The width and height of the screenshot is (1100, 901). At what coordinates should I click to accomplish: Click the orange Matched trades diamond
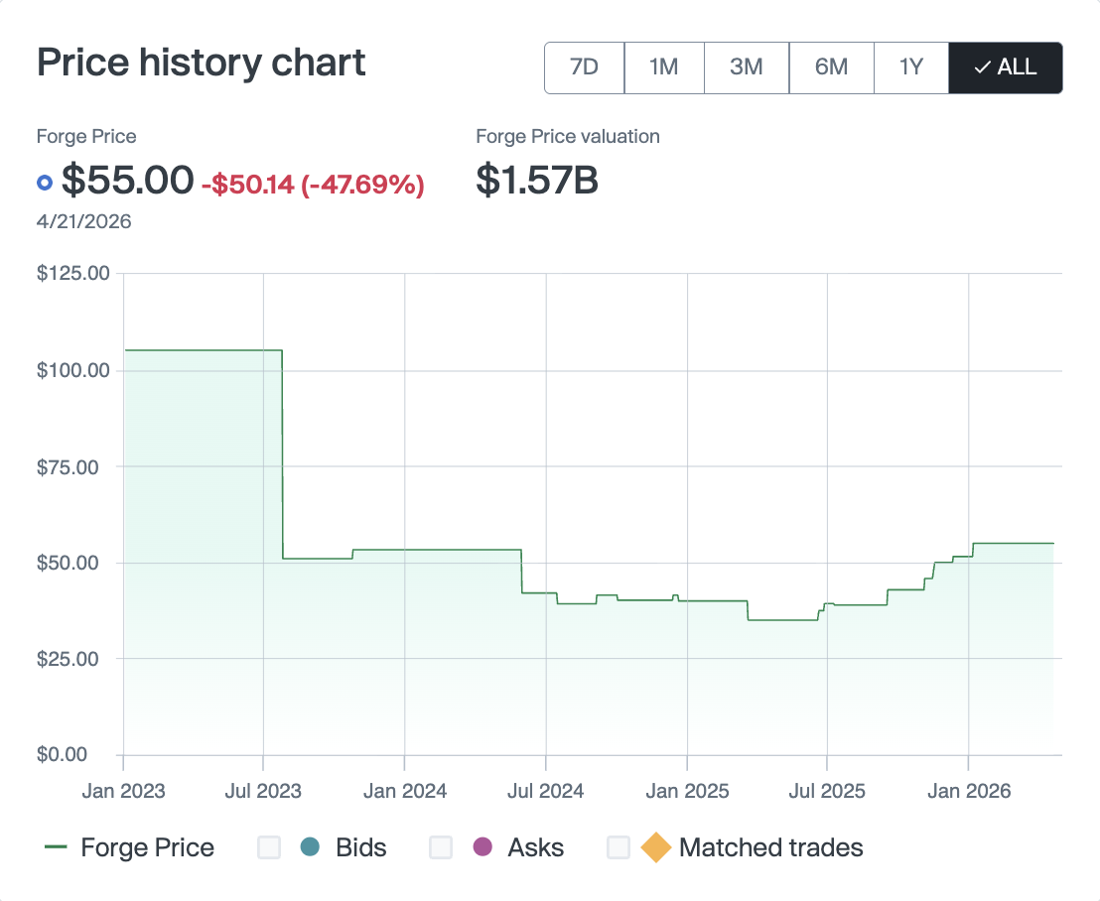tap(655, 847)
